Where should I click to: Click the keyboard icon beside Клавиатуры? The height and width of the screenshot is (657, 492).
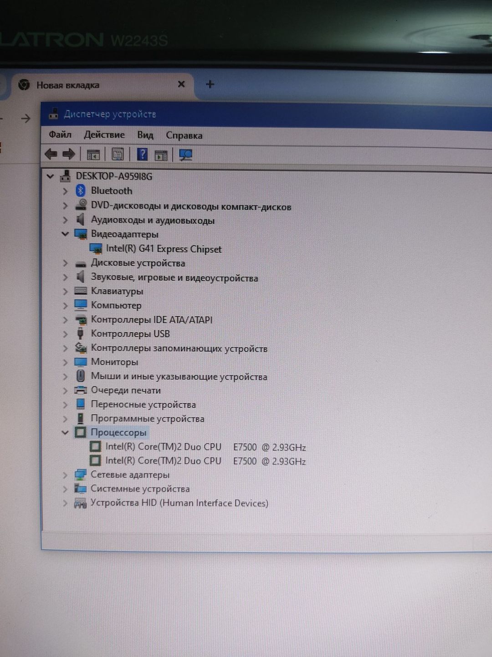click(81, 291)
